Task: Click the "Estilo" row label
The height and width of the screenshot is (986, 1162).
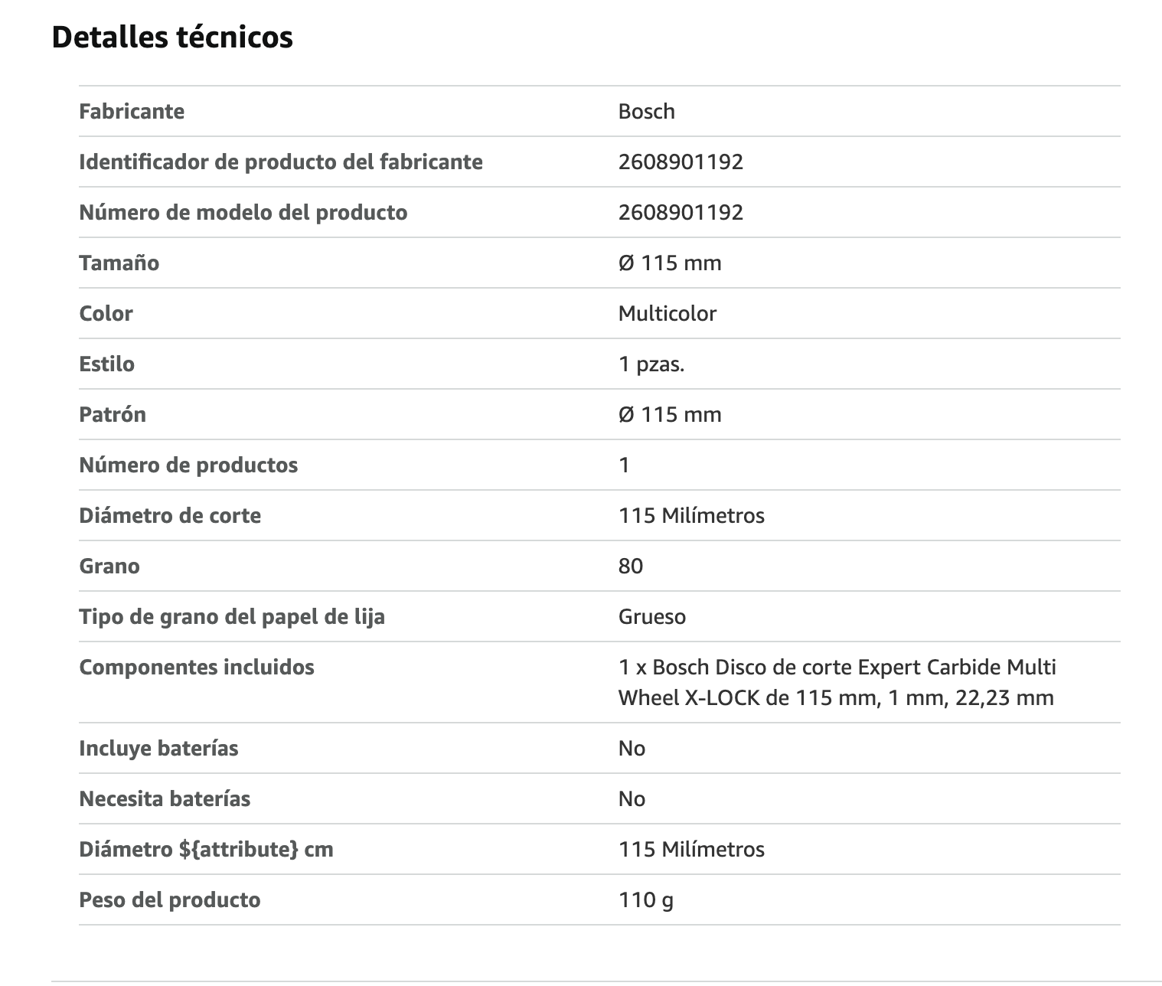Action: click(x=106, y=364)
